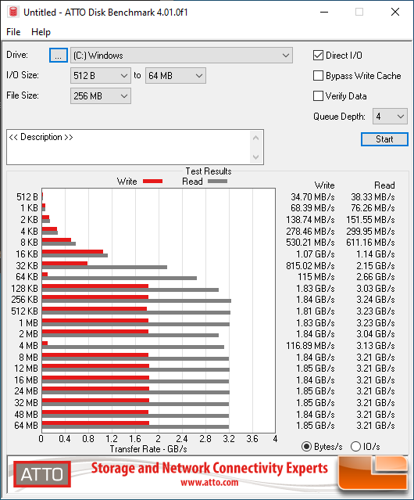Click the Description scrollbar up arrow
The image size is (414, 500).
pos(256,138)
